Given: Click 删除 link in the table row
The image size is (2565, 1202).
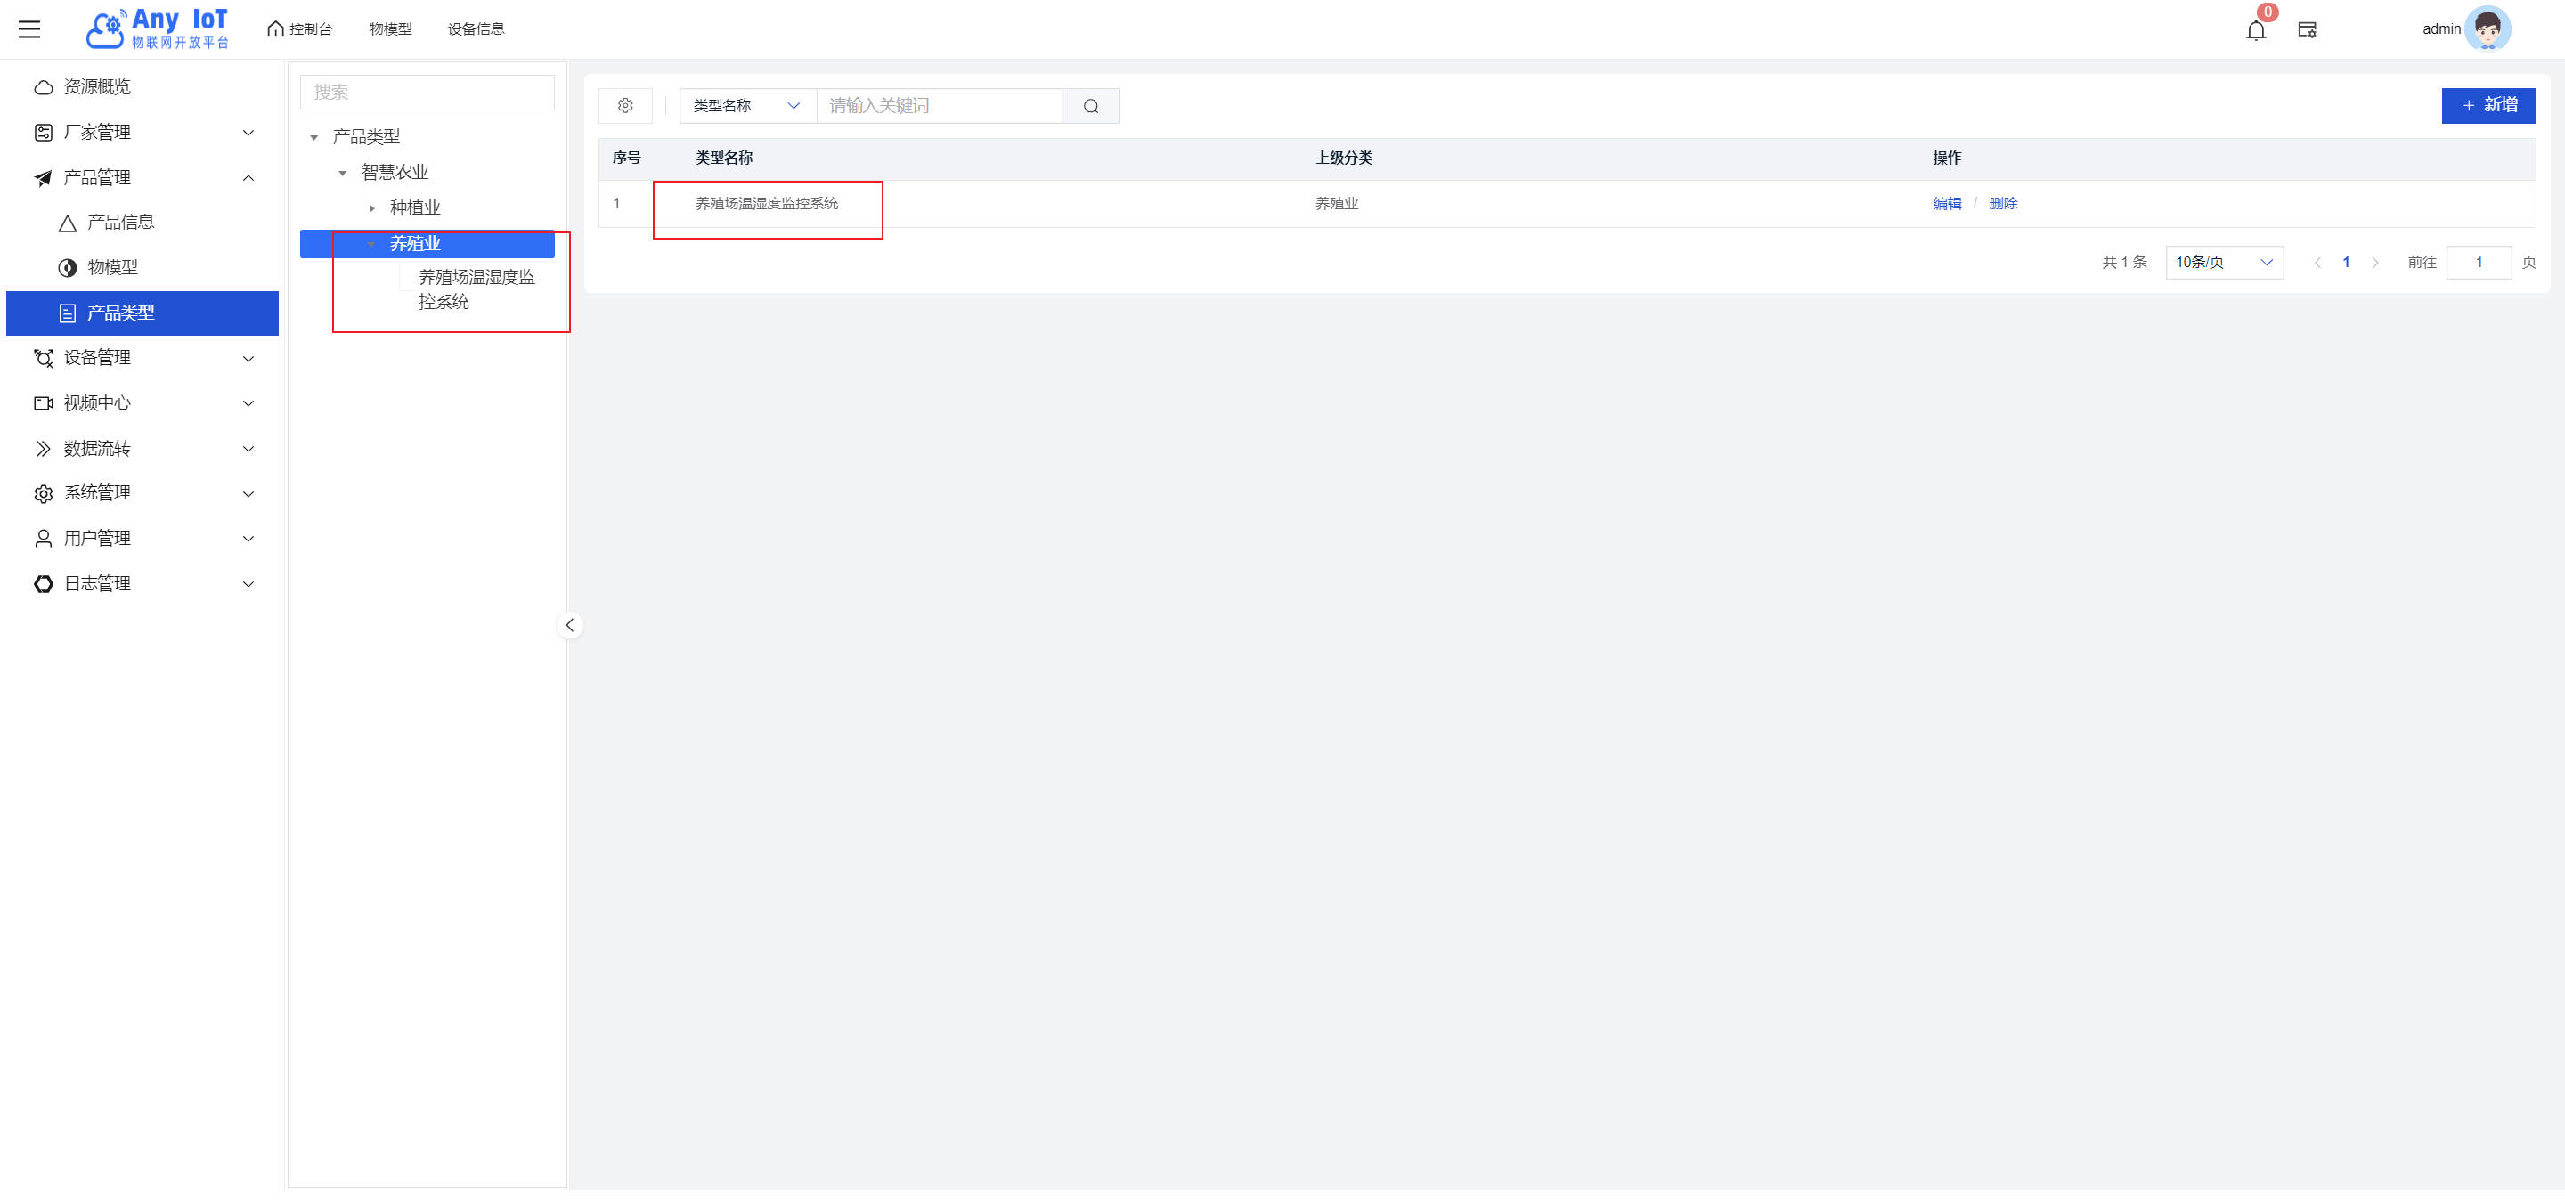Looking at the screenshot, I should 2002,204.
